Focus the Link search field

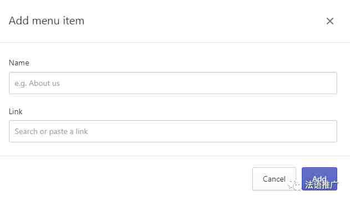click(x=173, y=131)
